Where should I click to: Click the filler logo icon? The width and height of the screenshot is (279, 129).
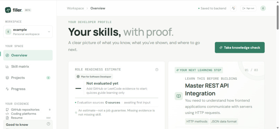click(x=8, y=10)
